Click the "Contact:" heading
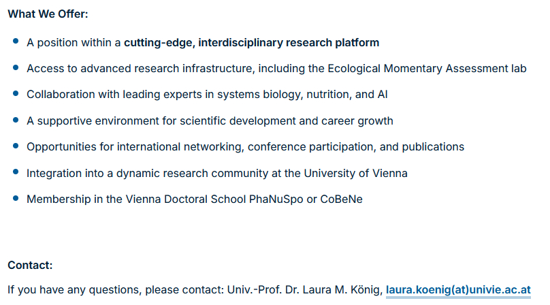The height and width of the screenshot is (305, 550). pyautogui.click(x=30, y=265)
